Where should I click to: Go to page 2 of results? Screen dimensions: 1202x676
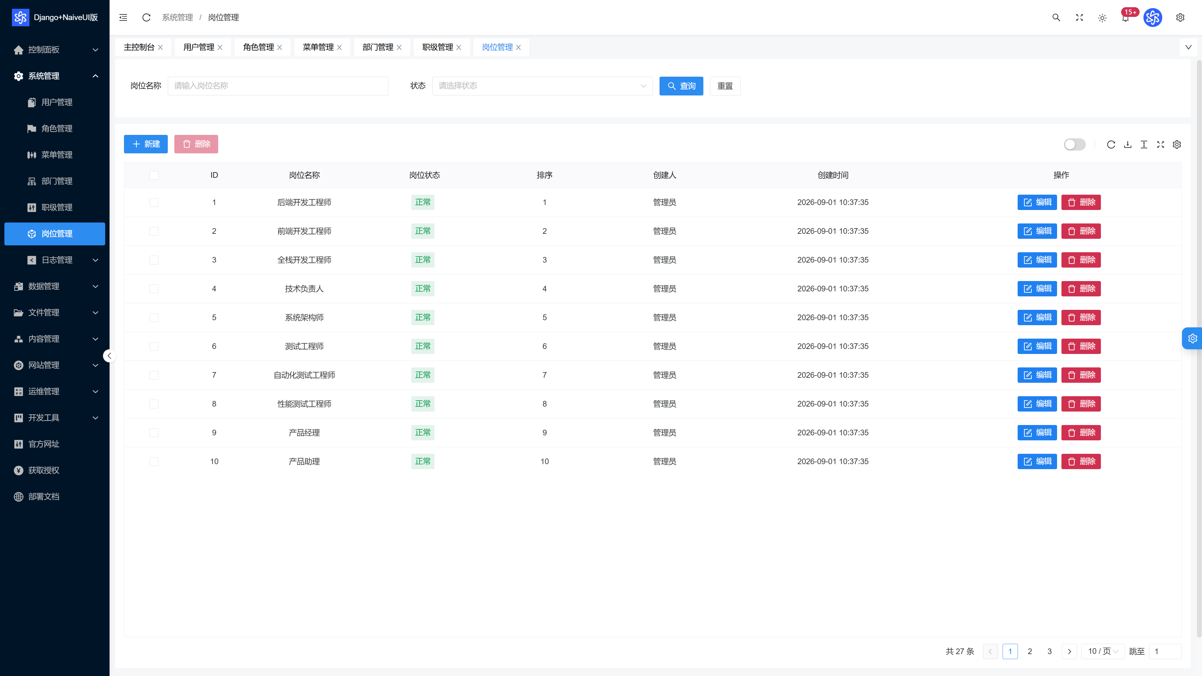click(1030, 651)
